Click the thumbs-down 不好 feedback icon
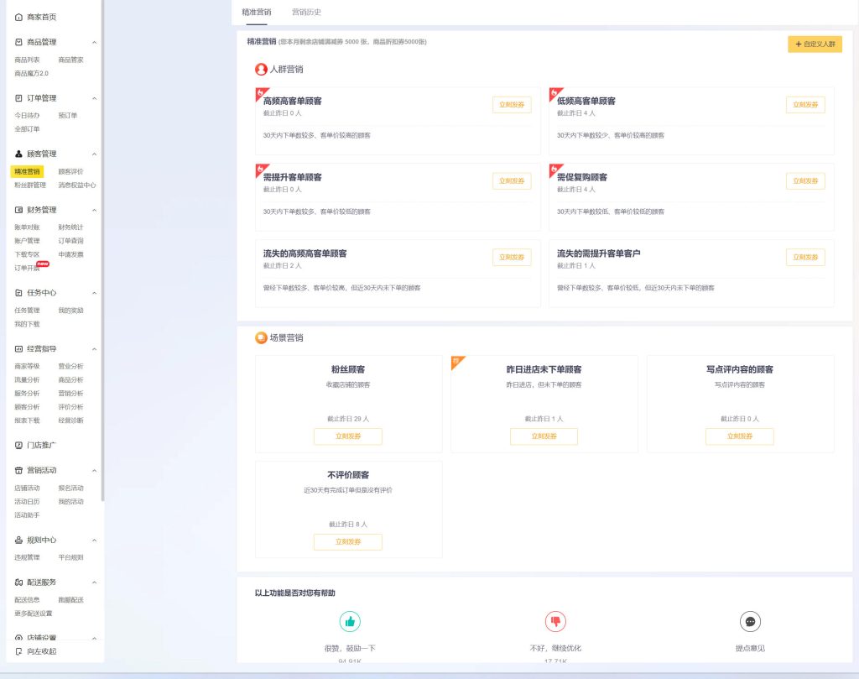The height and width of the screenshot is (679, 859). pyautogui.click(x=555, y=622)
